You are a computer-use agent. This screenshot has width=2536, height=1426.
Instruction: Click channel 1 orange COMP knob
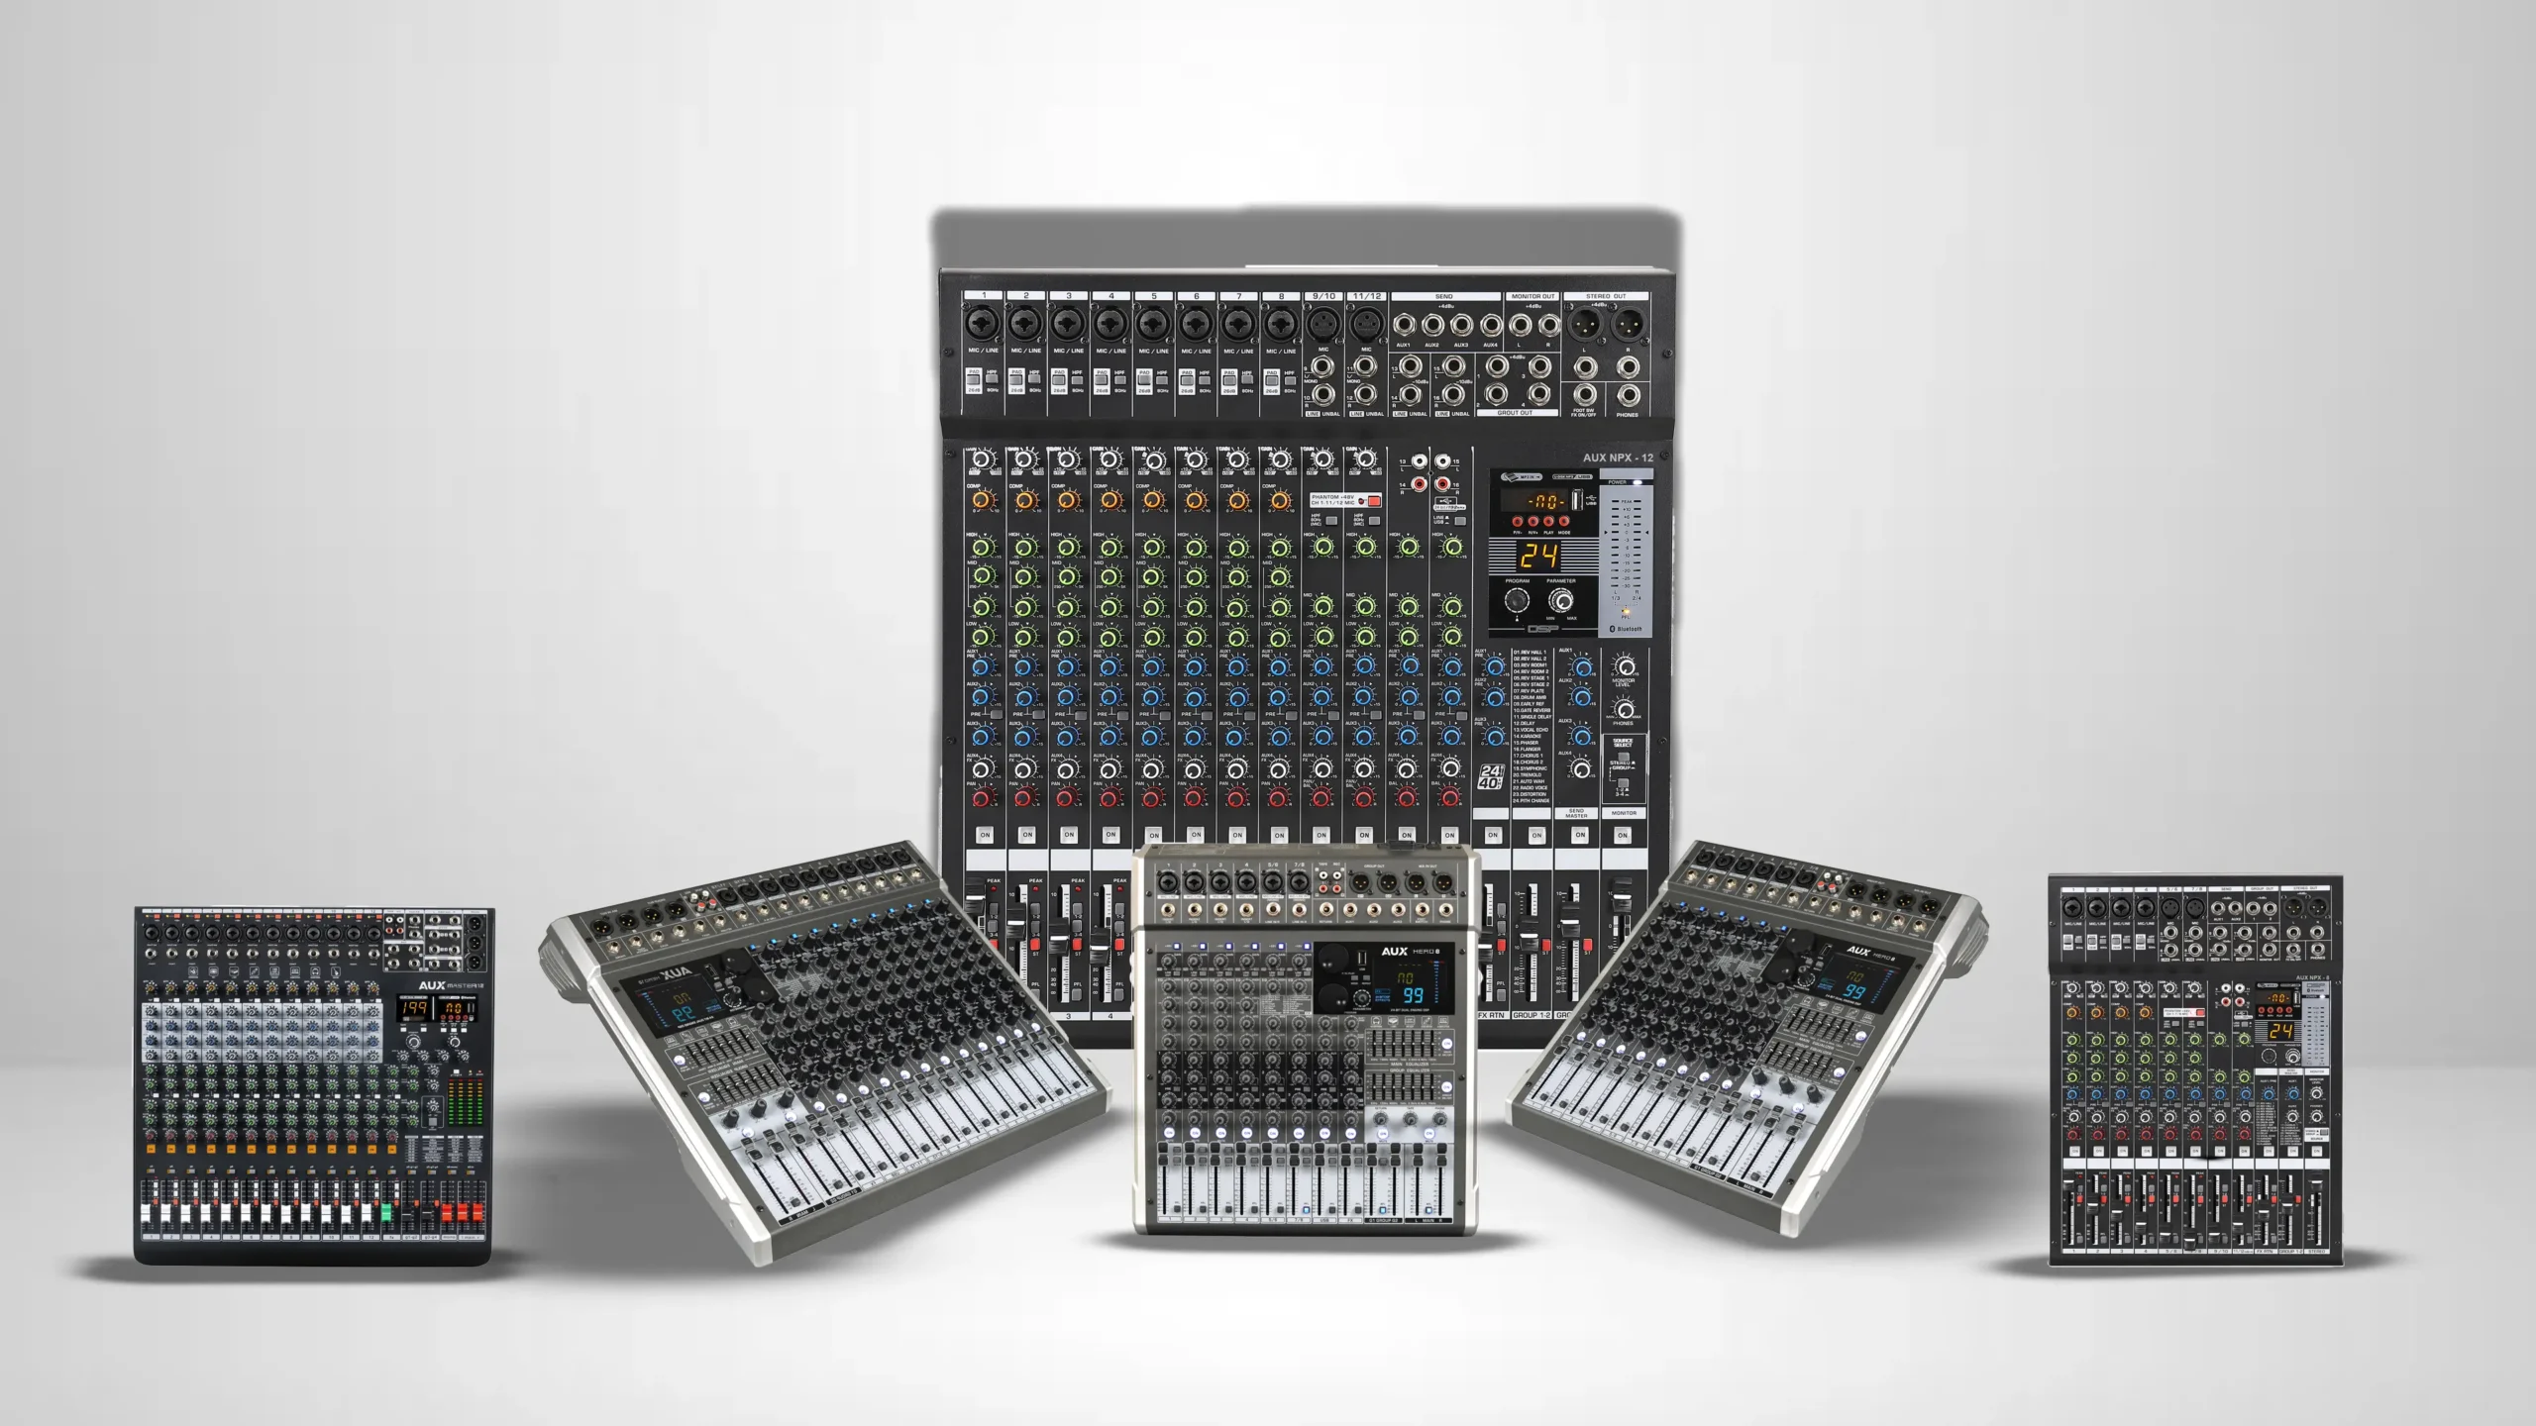coord(983,500)
